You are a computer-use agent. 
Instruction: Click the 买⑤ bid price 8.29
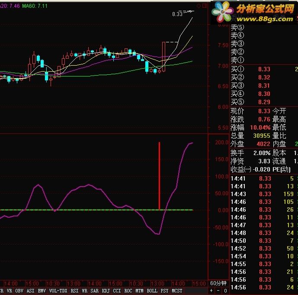point(264,102)
